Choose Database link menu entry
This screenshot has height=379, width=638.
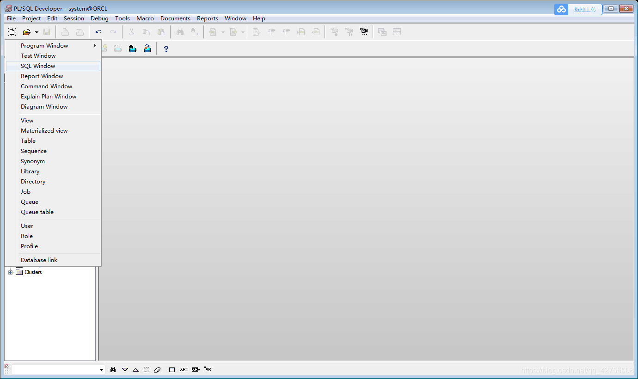point(53,260)
